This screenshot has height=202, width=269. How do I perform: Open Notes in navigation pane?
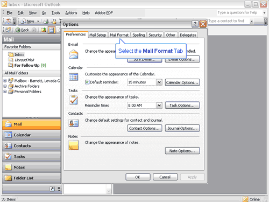point(32,168)
